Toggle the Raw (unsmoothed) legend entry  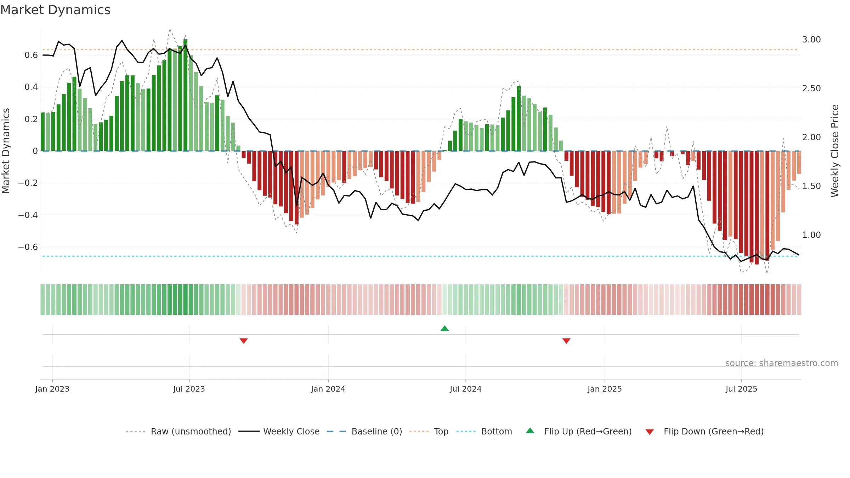coord(178,431)
